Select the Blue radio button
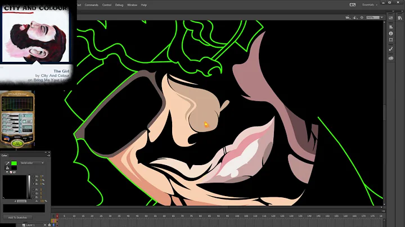 [33, 197]
